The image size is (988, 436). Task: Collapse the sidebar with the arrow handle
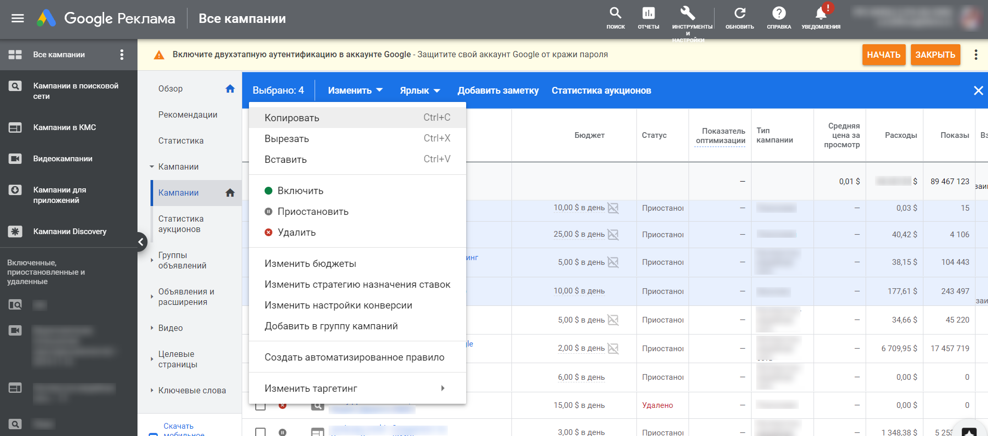click(141, 242)
